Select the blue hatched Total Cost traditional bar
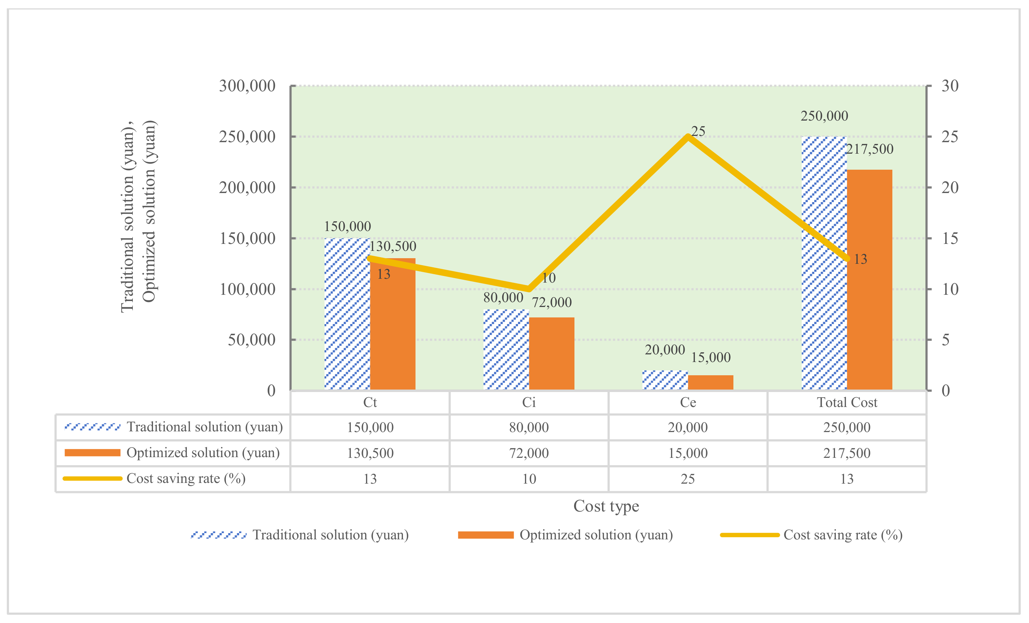 click(x=824, y=263)
